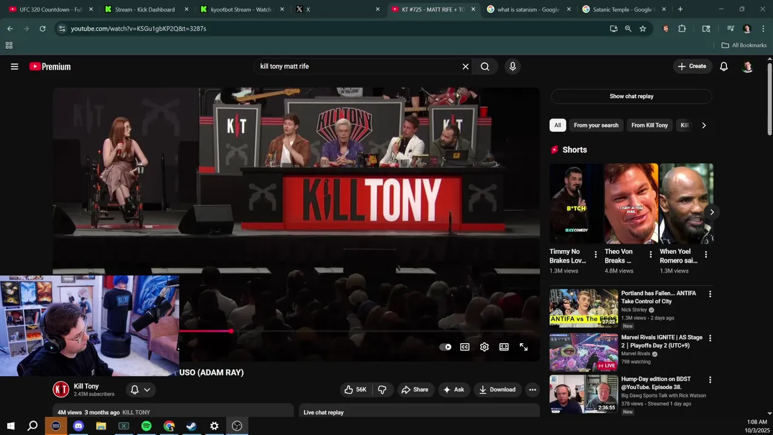This screenshot has height=435, width=773.
Task: Download this video
Action: click(x=497, y=390)
